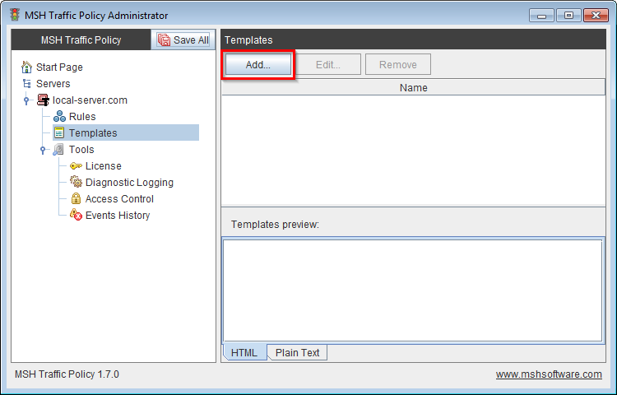Click the License key icon

pyautogui.click(x=76, y=166)
